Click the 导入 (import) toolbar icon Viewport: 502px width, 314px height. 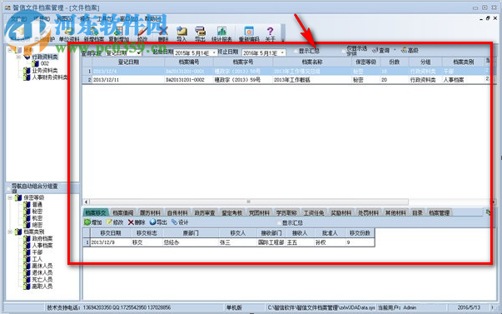pos(181,31)
